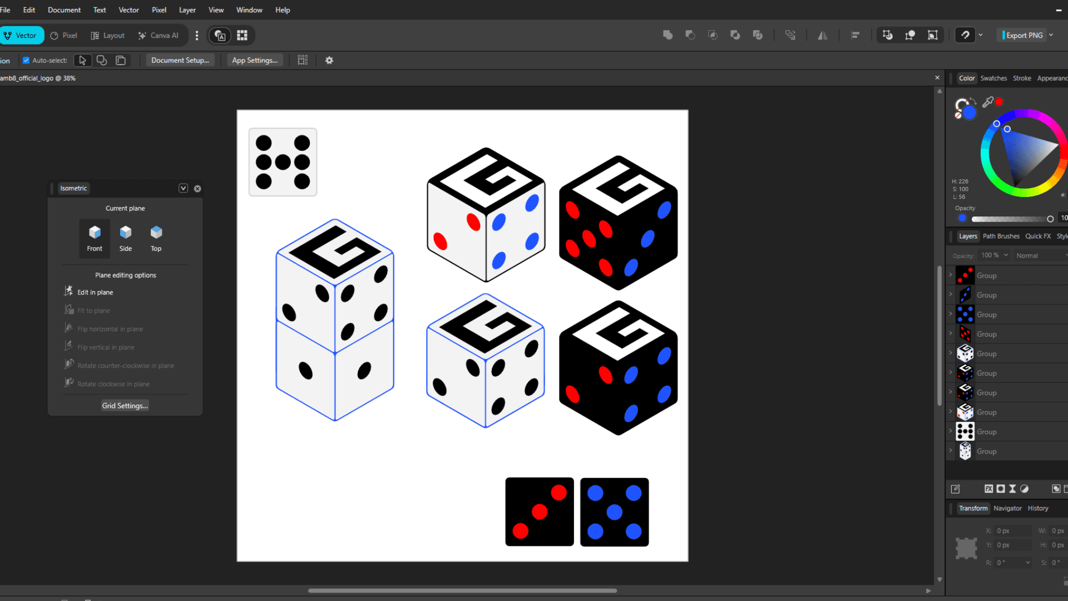Open the Export PNG dropdown arrow
Image resolution: width=1068 pixels, height=601 pixels.
click(x=1051, y=35)
